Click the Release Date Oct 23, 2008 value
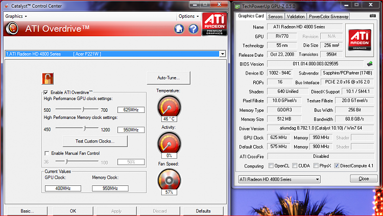 point(282,55)
